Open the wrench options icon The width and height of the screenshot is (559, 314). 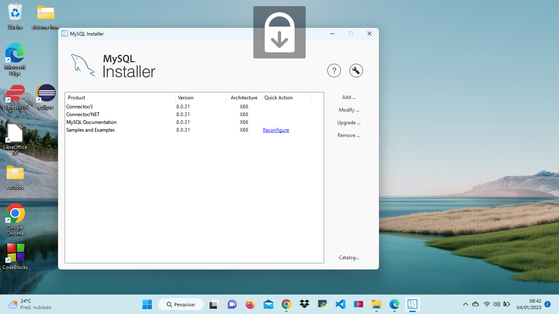356,71
